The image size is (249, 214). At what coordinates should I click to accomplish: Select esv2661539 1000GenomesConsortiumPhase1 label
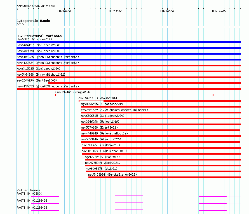(x=114, y=110)
